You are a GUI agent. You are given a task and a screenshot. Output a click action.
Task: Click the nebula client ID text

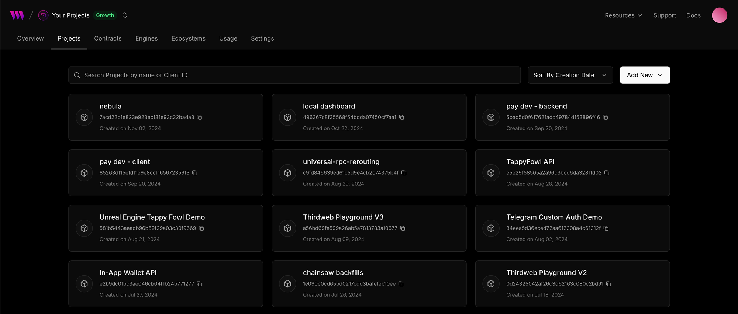tap(147, 117)
